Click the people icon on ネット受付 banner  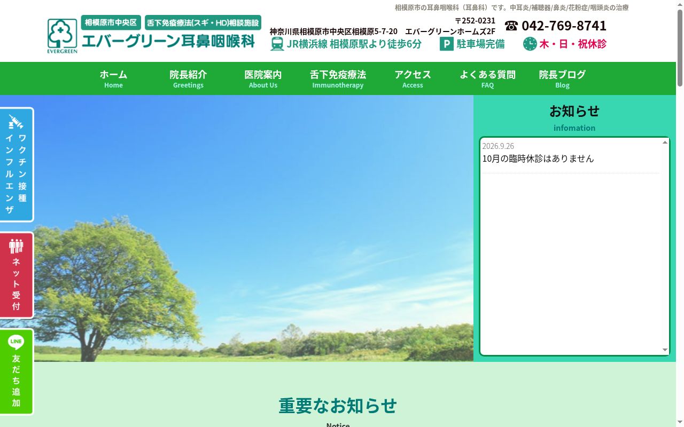pos(16,246)
